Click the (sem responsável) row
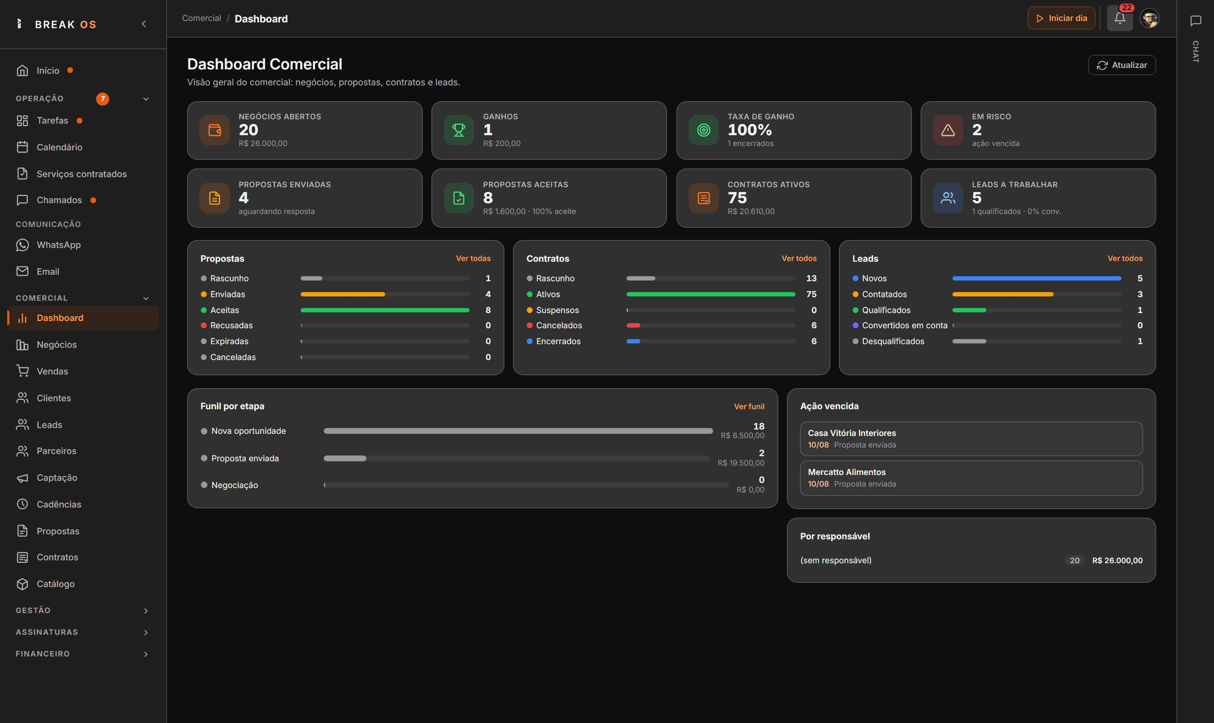Image resolution: width=1214 pixels, height=723 pixels. (971, 561)
